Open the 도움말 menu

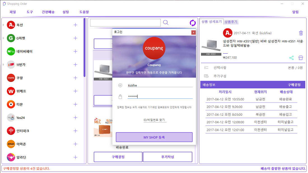[x=84, y=12]
